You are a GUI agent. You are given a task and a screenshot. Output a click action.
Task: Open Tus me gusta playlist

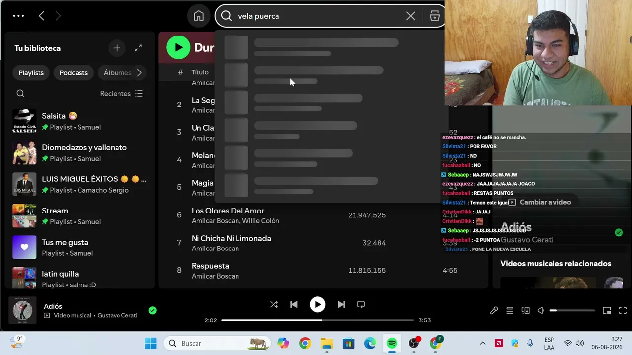(x=79, y=248)
